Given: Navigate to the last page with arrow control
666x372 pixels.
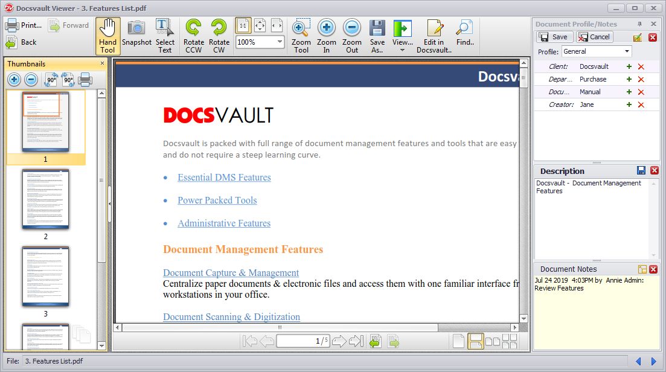Looking at the screenshot, I should tap(356, 340).
